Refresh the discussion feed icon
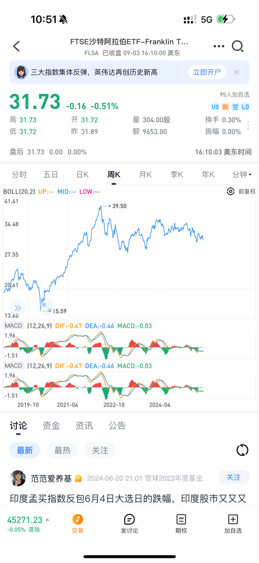 242,450
